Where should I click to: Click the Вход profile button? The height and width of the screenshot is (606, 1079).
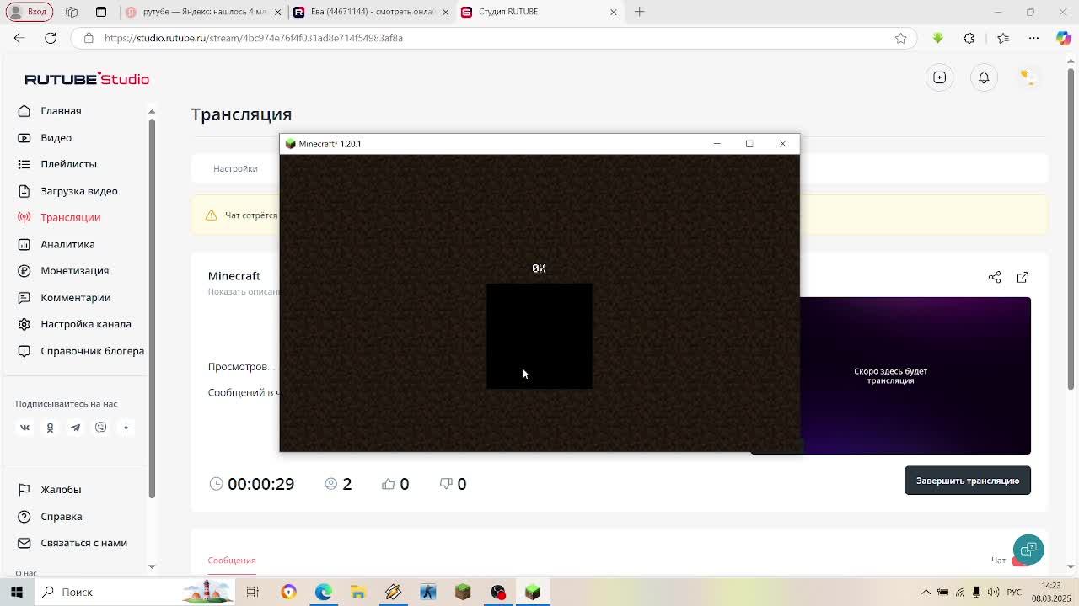29,12
